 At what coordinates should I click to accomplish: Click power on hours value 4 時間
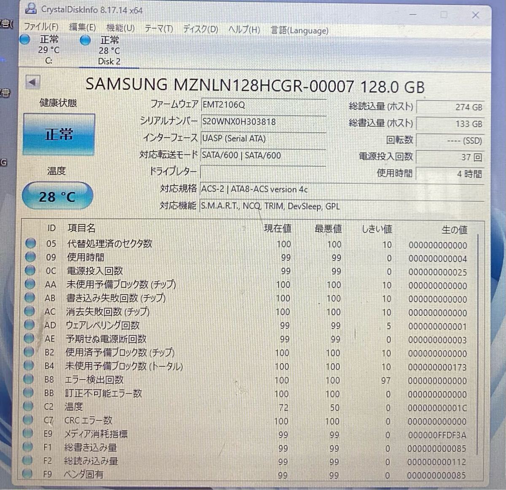pyautogui.click(x=450, y=173)
